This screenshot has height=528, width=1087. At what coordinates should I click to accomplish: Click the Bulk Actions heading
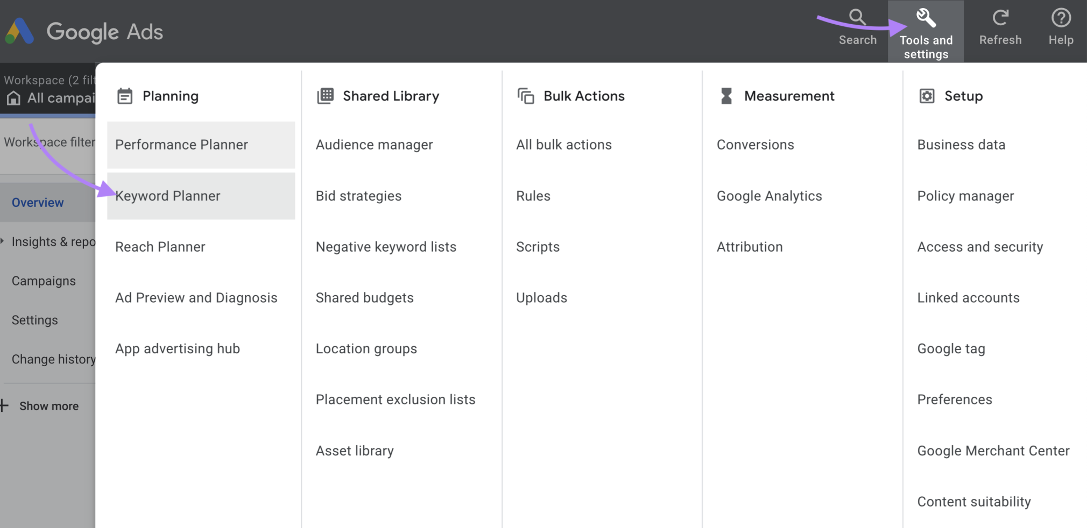pos(584,96)
